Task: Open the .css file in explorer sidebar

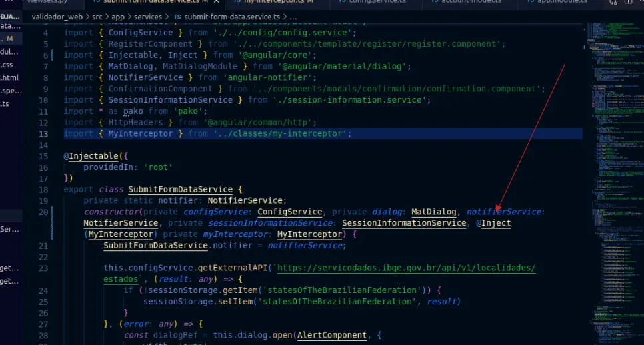Action: pyautogui.click(x=7, y=65)
